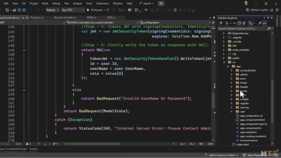Click the editor vertical scrollbar thumb
281x158 pixels.
[213, 101]
